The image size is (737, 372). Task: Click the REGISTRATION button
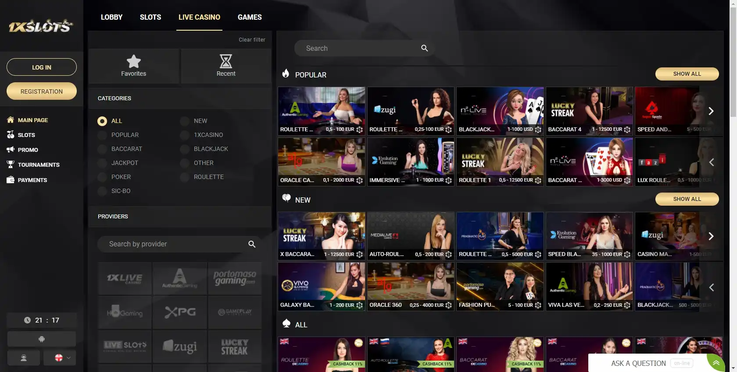click(x=42, y=91)
